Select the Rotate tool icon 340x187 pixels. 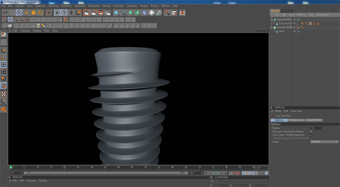pos(40,13)
